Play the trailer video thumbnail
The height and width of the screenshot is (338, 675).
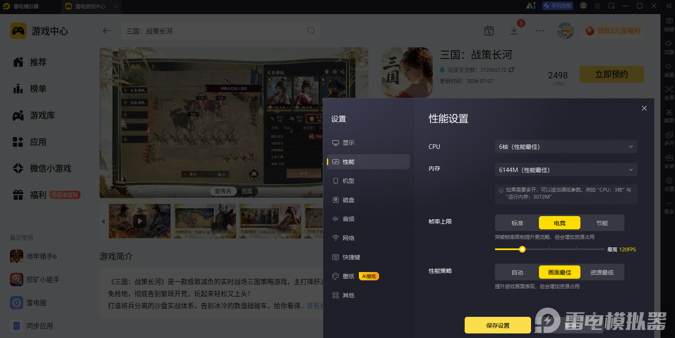coord(140,221)
